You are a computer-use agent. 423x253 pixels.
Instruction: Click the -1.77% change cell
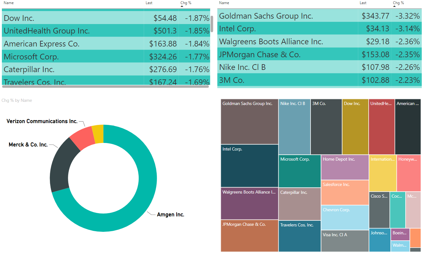click(197, 57)
